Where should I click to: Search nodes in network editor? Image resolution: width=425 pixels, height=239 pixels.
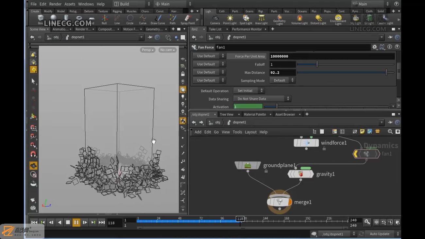pos(390,132)
